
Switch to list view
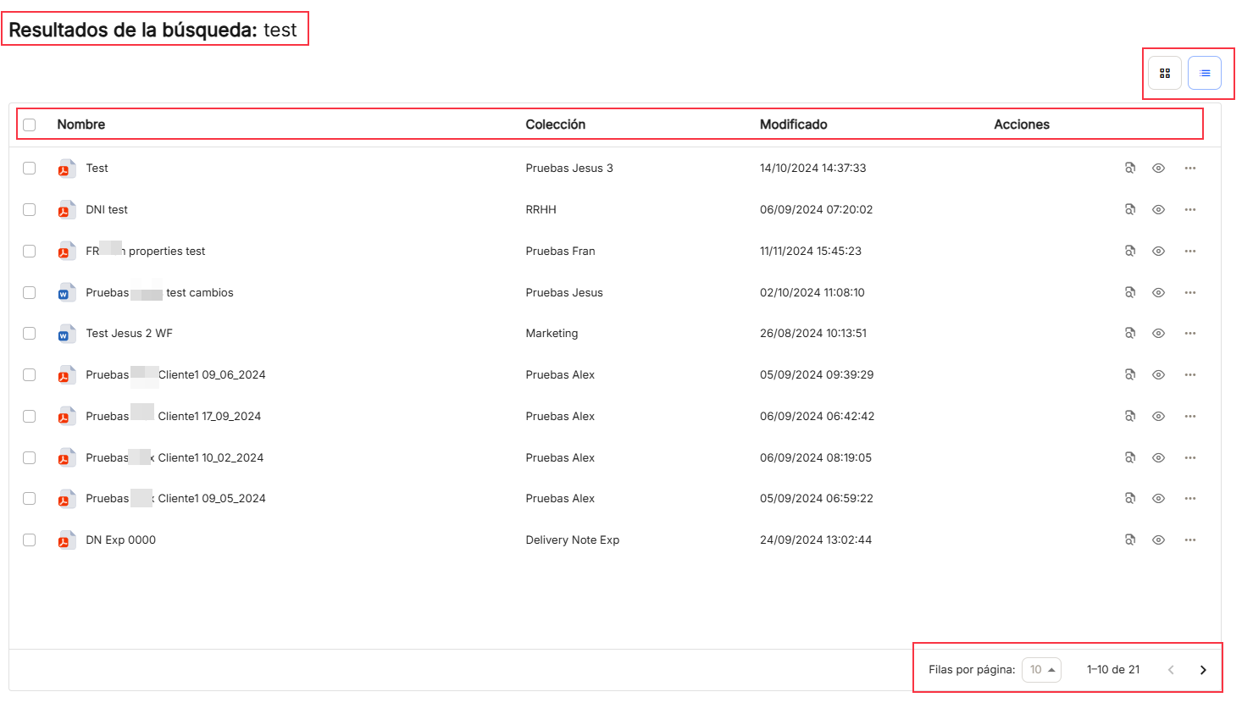pyautogui.click(x=1205, y=73)
